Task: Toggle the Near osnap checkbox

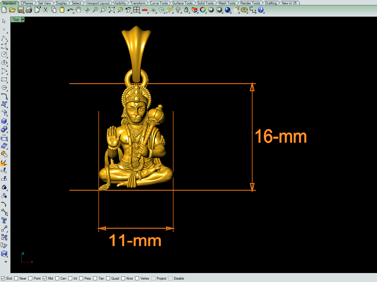Action: click(x=16, y=278)
